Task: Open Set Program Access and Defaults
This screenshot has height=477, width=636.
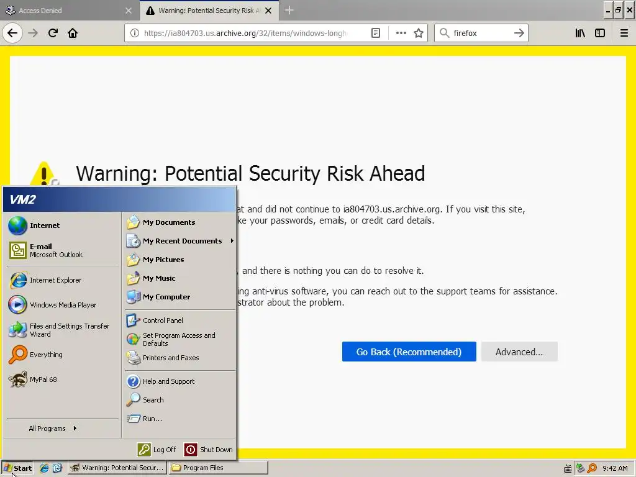Action: pyautogui.click(x=180, y=339)
